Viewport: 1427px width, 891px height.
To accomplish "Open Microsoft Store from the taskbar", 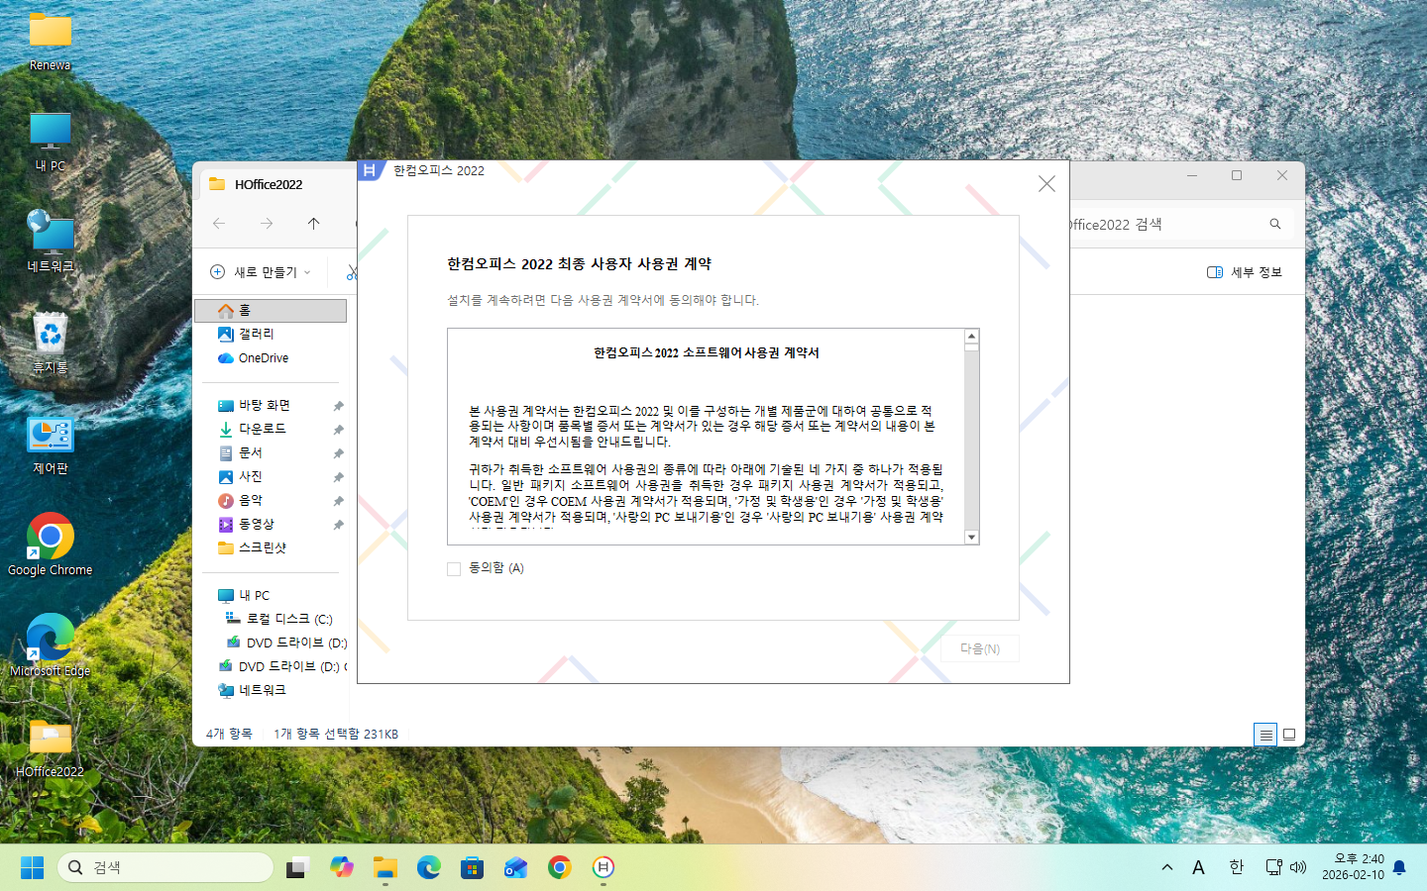I will tap(472, 867).
